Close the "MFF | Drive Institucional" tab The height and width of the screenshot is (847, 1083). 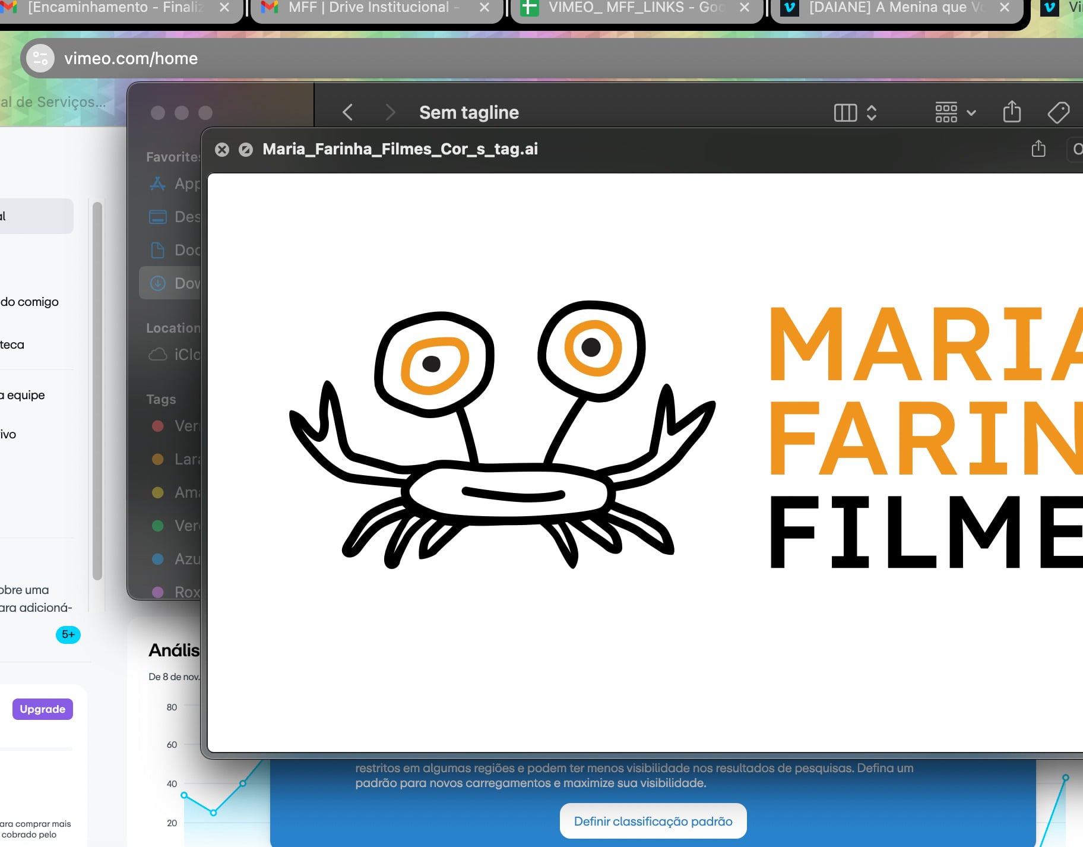[x=484, y=8]
